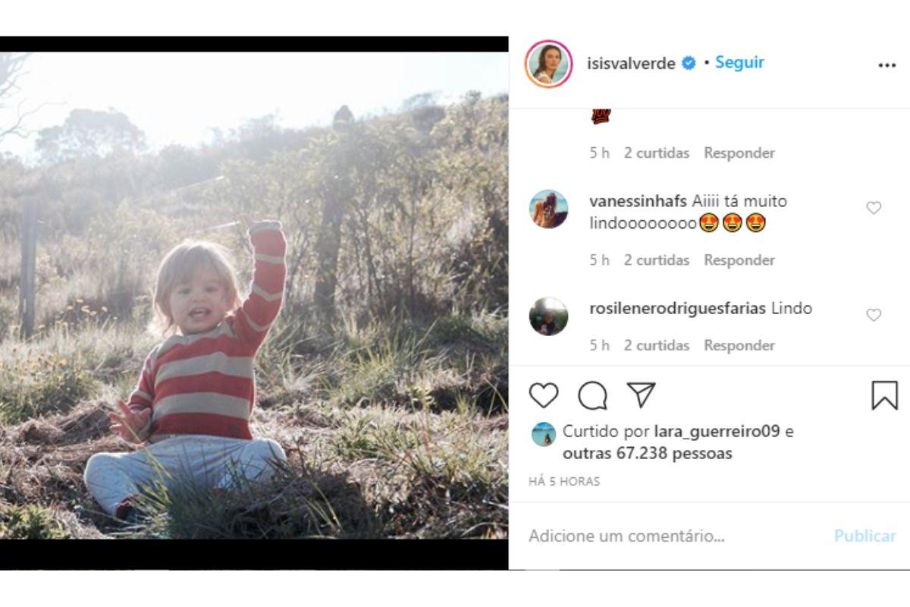This screenshot has height=607, width=910.
Task: View the other 67.238 people who liked
Action: click(x=647, y=454)
